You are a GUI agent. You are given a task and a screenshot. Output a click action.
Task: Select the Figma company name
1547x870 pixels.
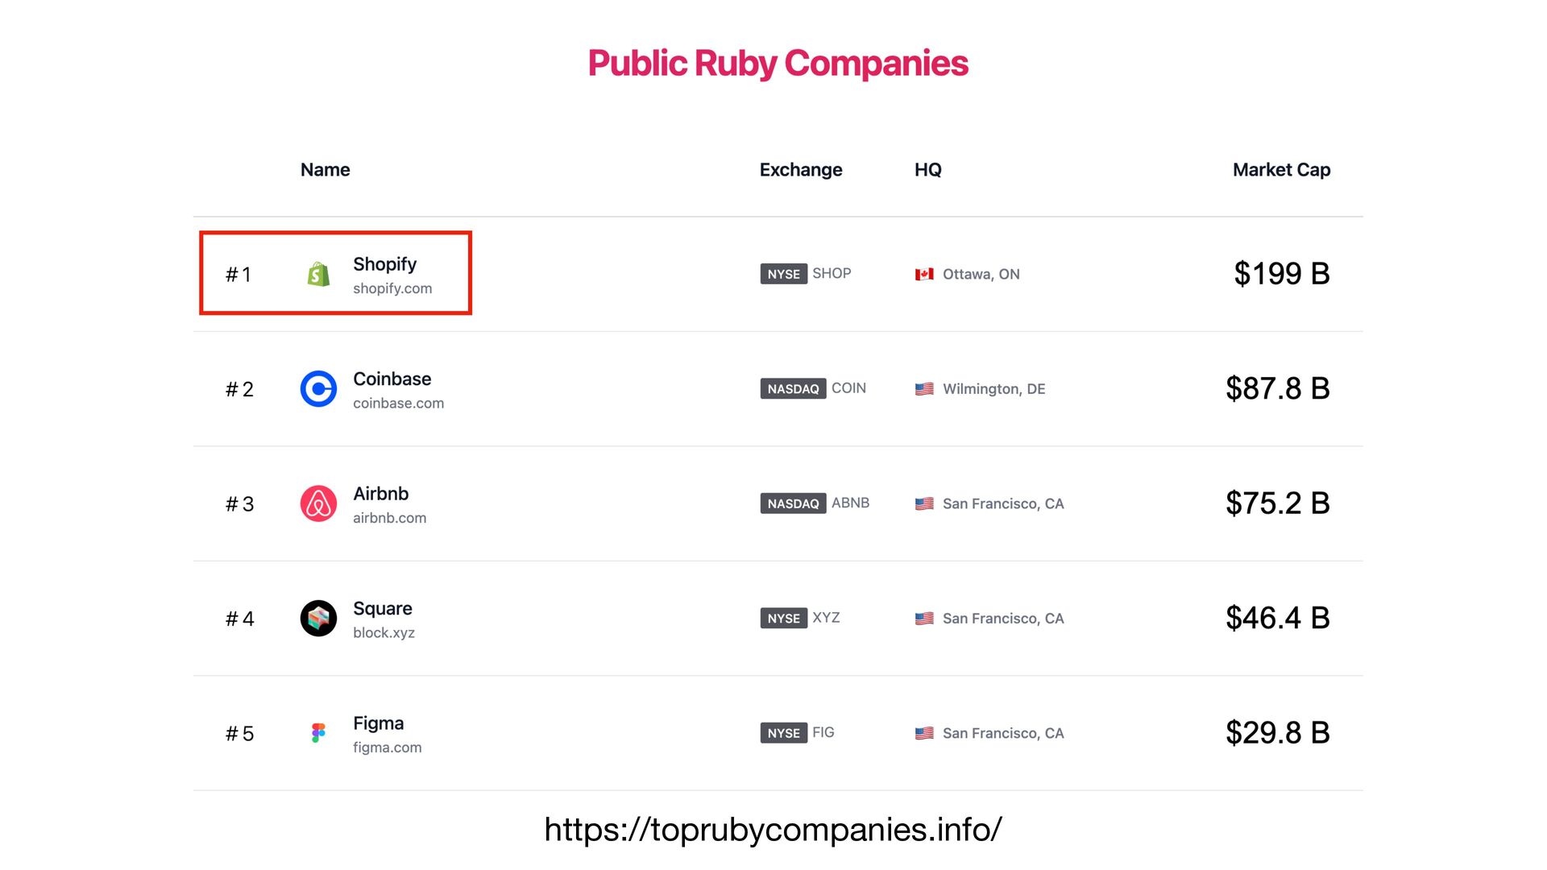378,723
